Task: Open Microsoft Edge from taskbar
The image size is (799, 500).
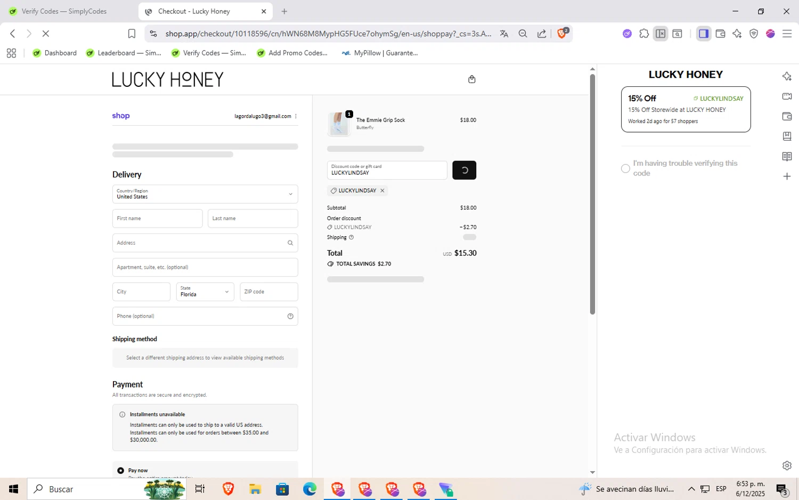Action: coord(309,489)
